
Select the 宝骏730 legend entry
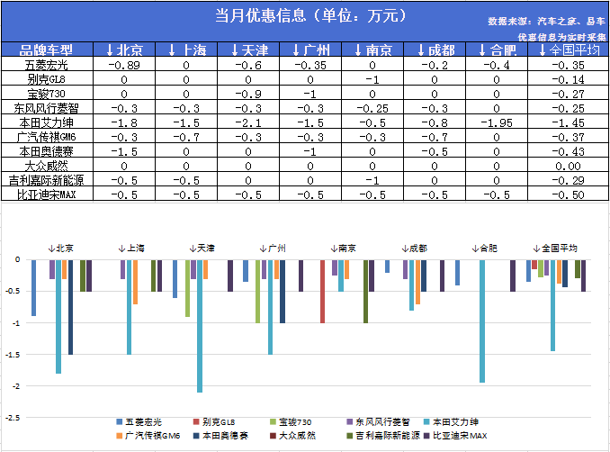[x=291, y=421]
